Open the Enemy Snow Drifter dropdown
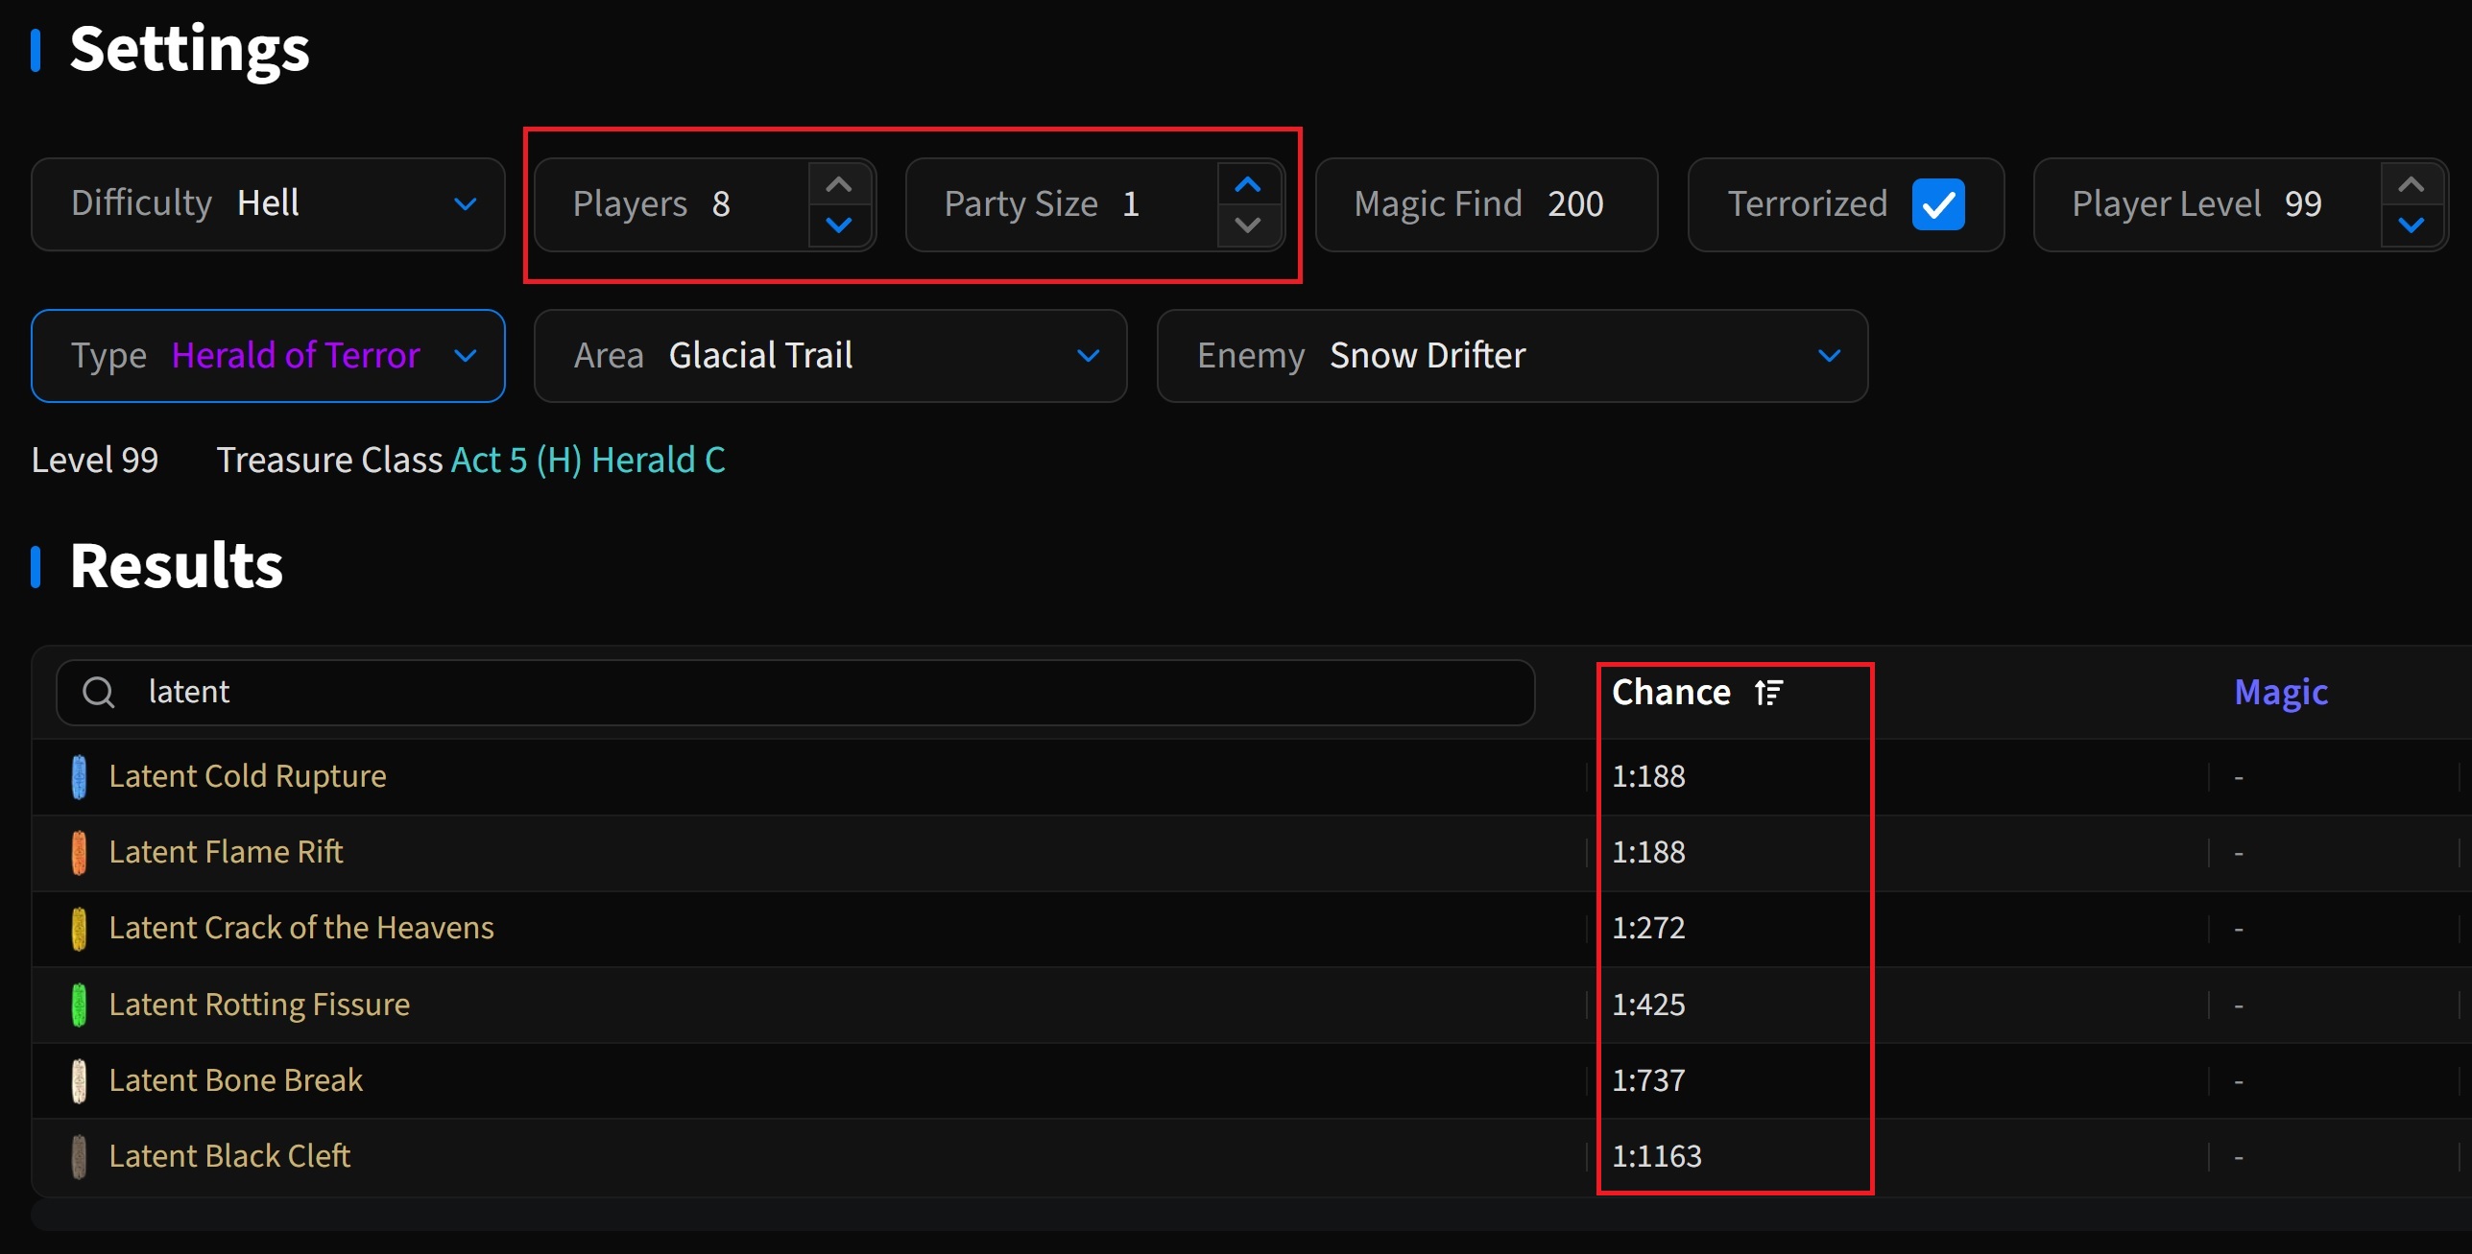 1511,356
